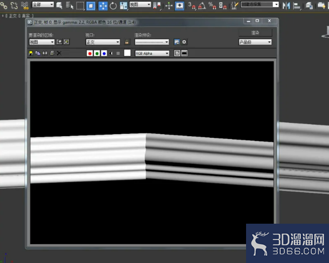
Task: Open Select by Name list icon
Action: [x=70, y=6]
